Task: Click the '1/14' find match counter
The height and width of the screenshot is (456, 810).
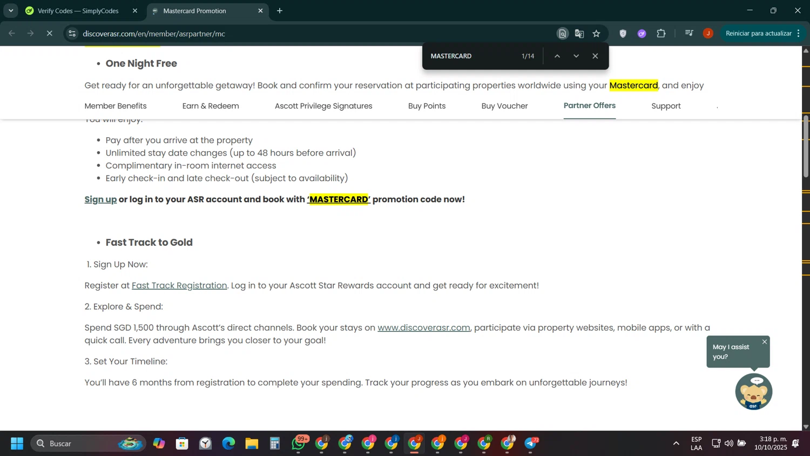Action: click(x=528, y=56)
